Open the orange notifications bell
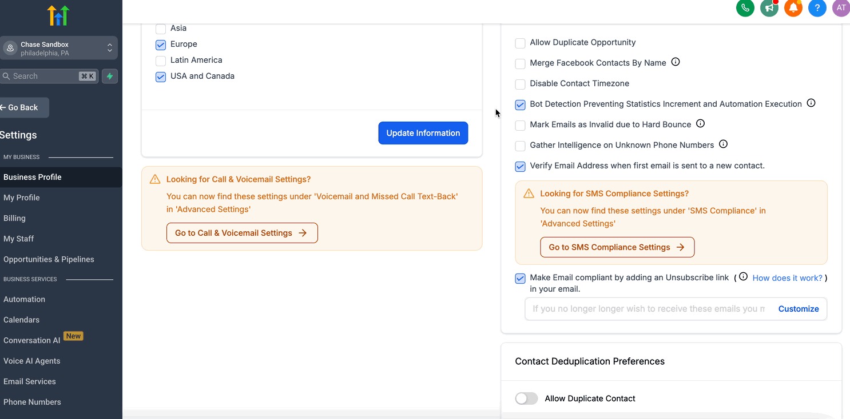 point(793,8)
